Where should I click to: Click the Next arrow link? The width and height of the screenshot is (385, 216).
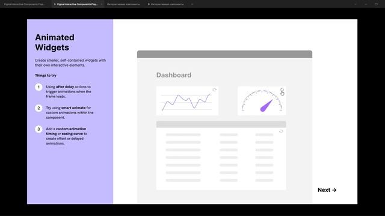tap(327, 190)
